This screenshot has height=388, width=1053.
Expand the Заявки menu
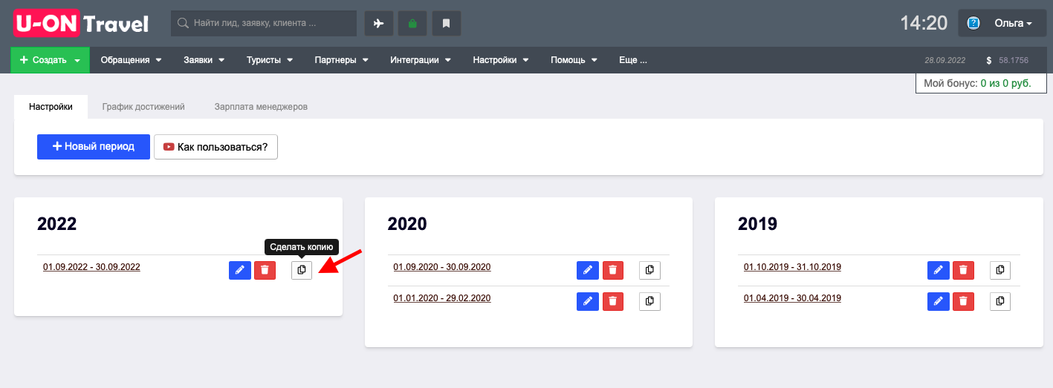coord(204,60)
